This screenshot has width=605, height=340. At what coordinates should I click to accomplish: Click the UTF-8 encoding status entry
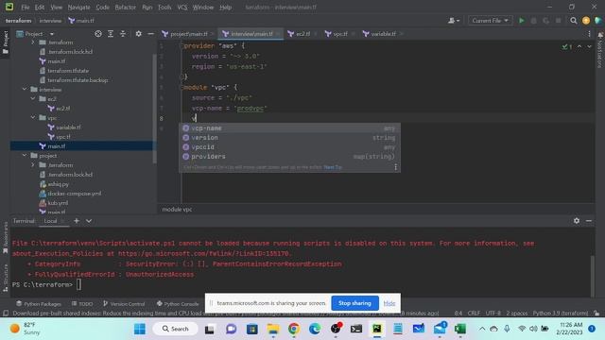click(x=493, y=313)
